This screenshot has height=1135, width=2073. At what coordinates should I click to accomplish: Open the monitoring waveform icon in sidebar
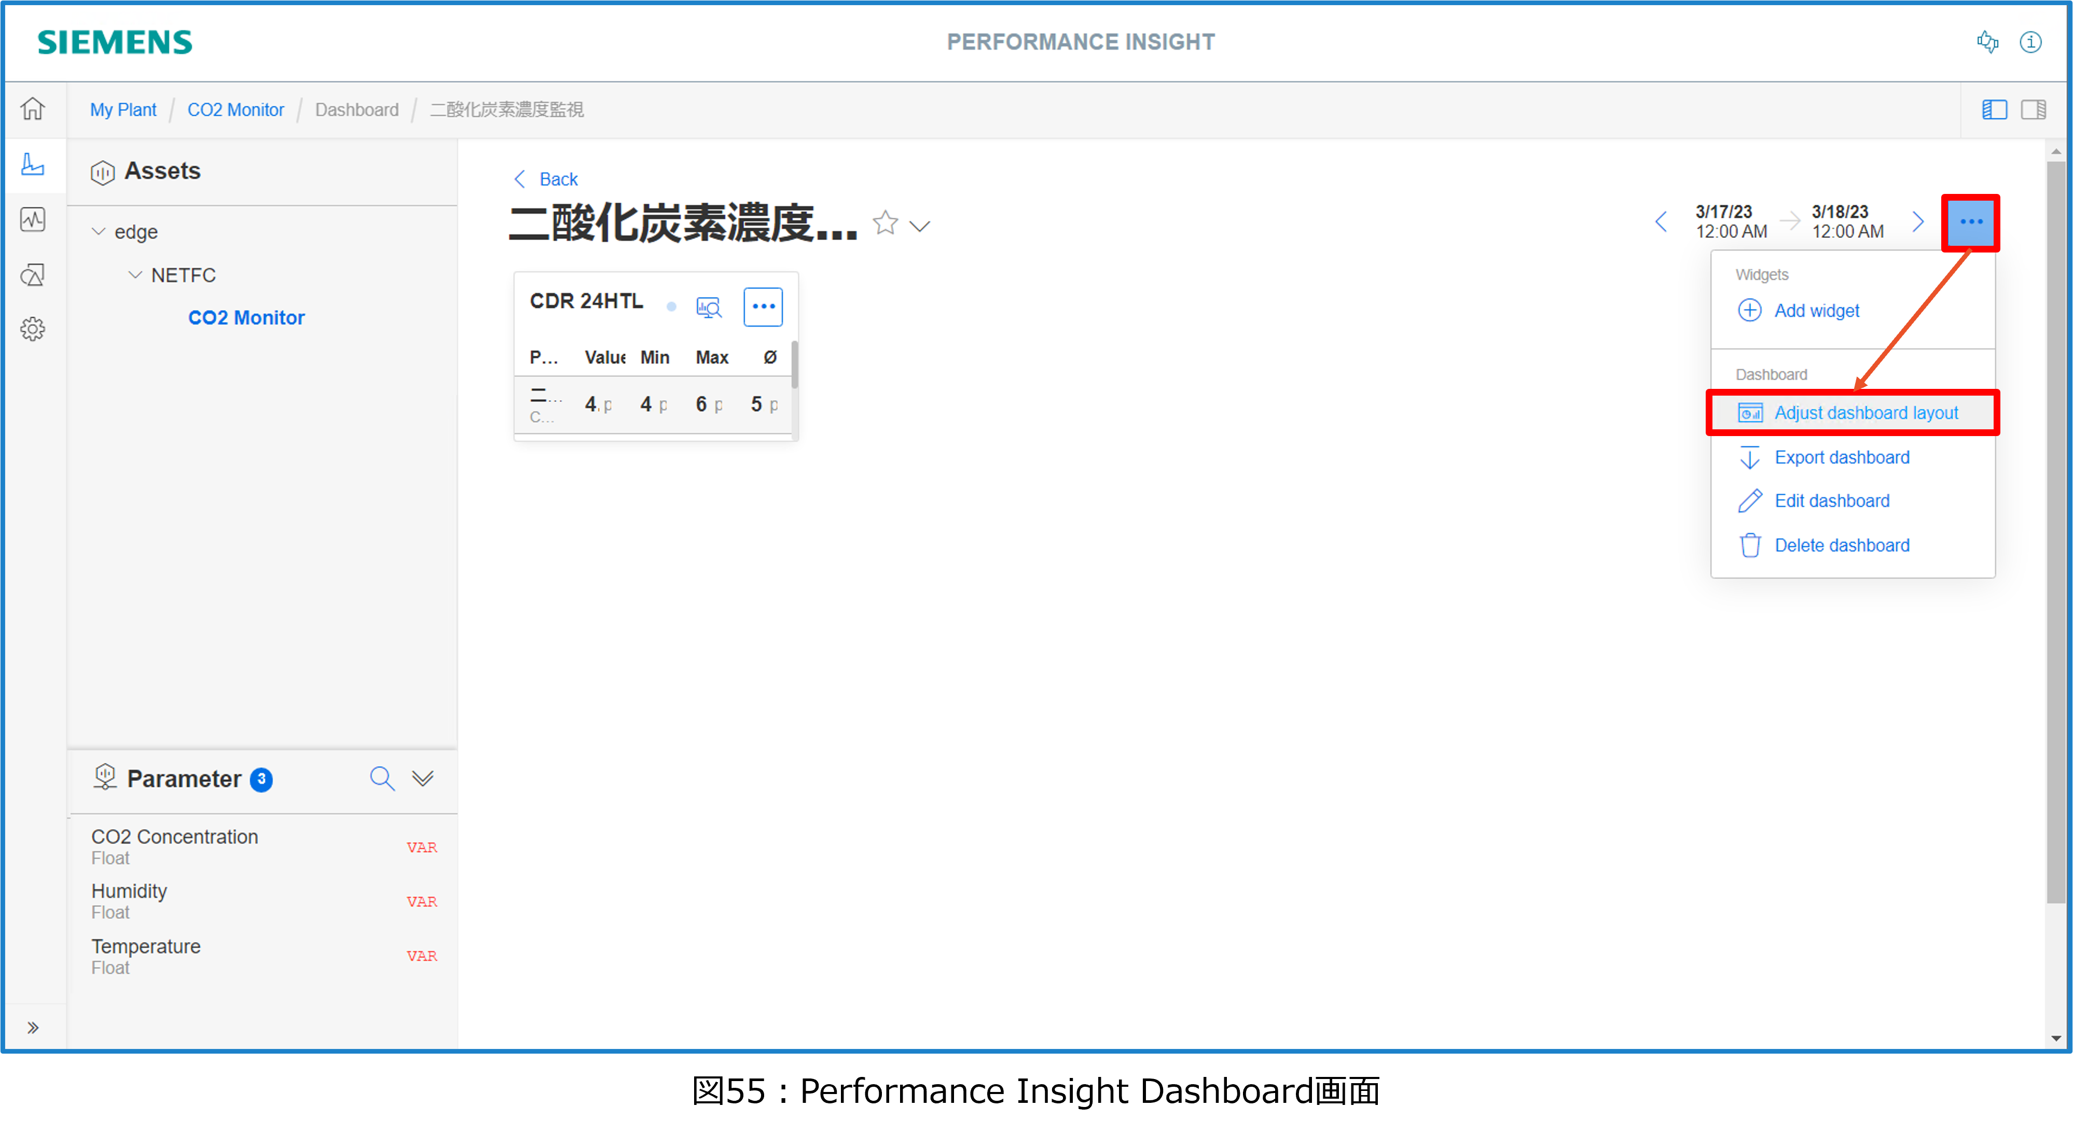coord(33,220)
